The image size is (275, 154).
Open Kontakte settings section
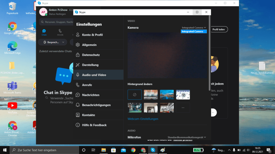[98, 115]
